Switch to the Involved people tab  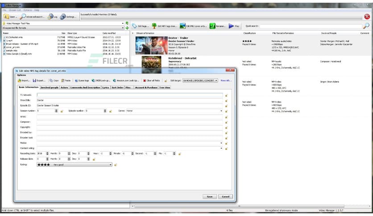point(49,87)
